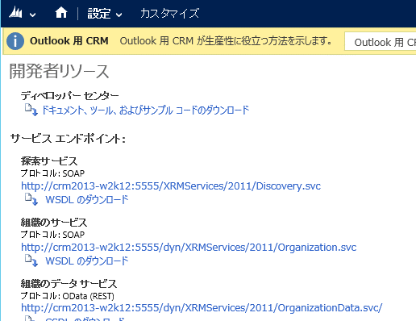Viewport: 416px width, 321px height.
Task: Click the download icon beside ドキュメント、ツール link
Action: 31,110
